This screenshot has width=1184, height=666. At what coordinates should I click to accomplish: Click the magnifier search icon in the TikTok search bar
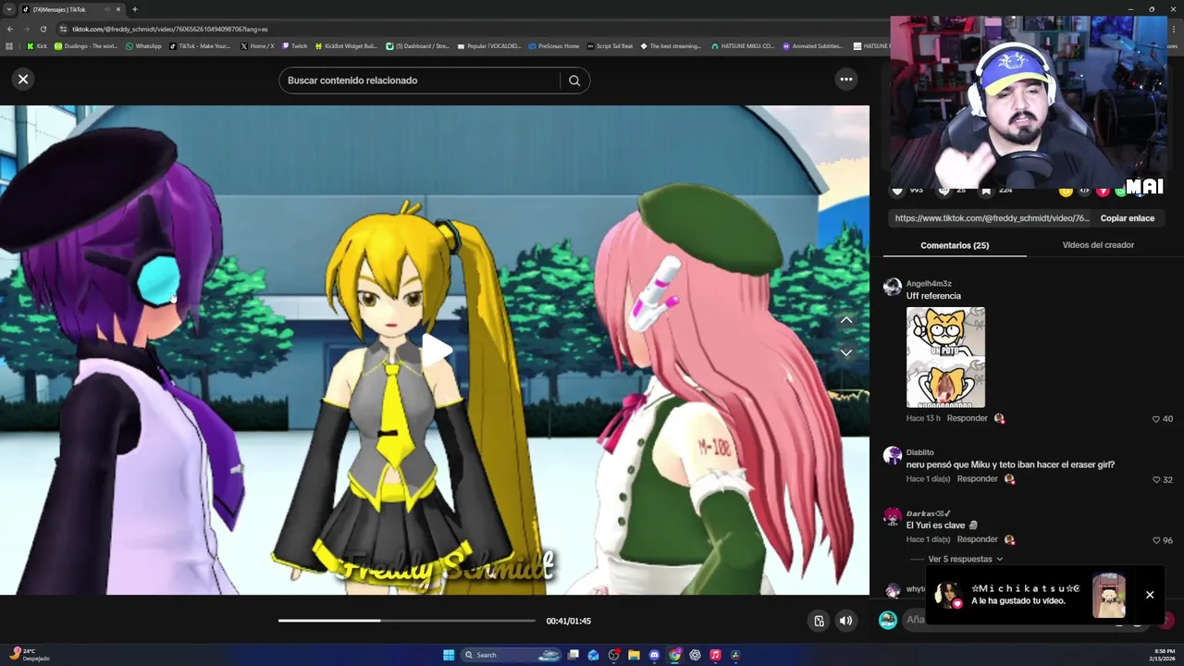tap(574, 80)
